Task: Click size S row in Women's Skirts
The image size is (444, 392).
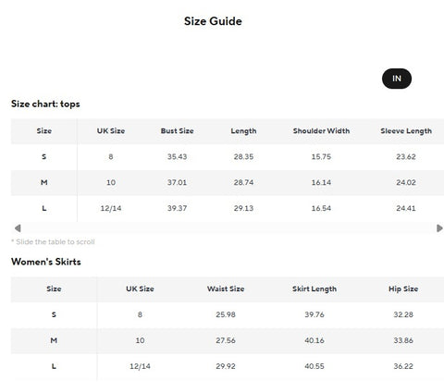Action: coord(228,315)
